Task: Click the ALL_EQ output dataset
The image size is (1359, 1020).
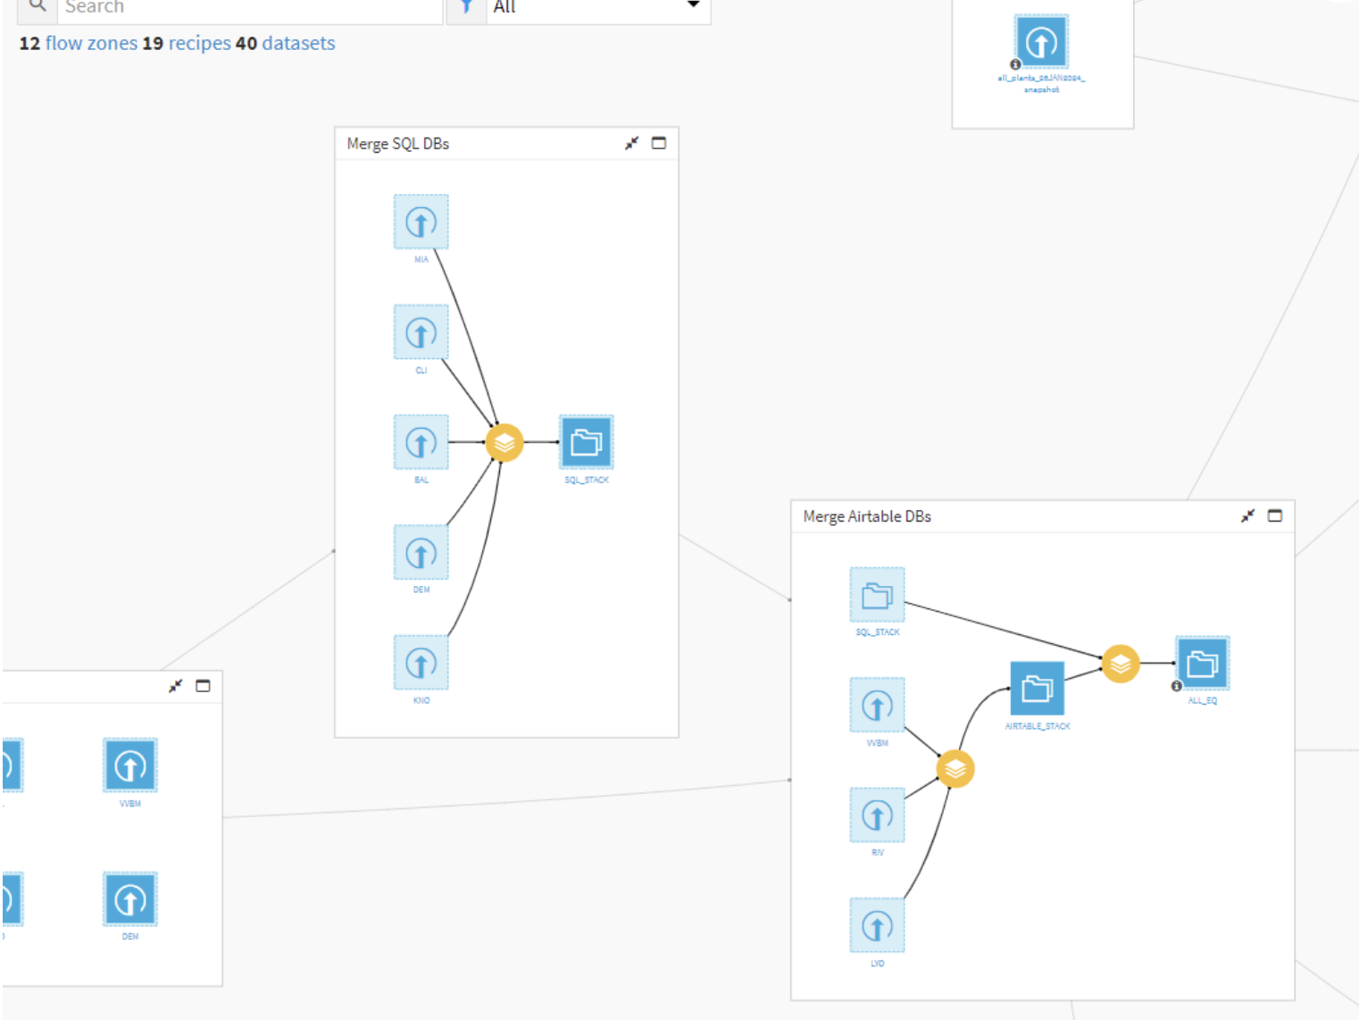Action: point(1202,664)
